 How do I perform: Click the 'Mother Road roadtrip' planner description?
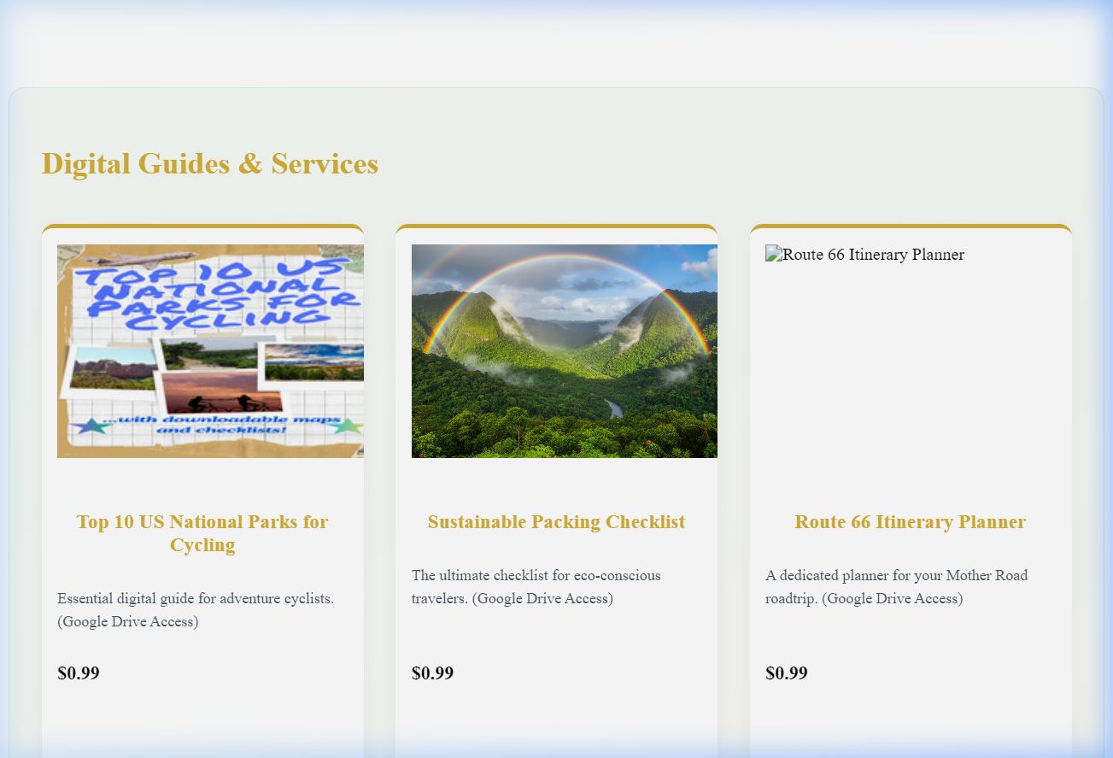tap(897, 587)
